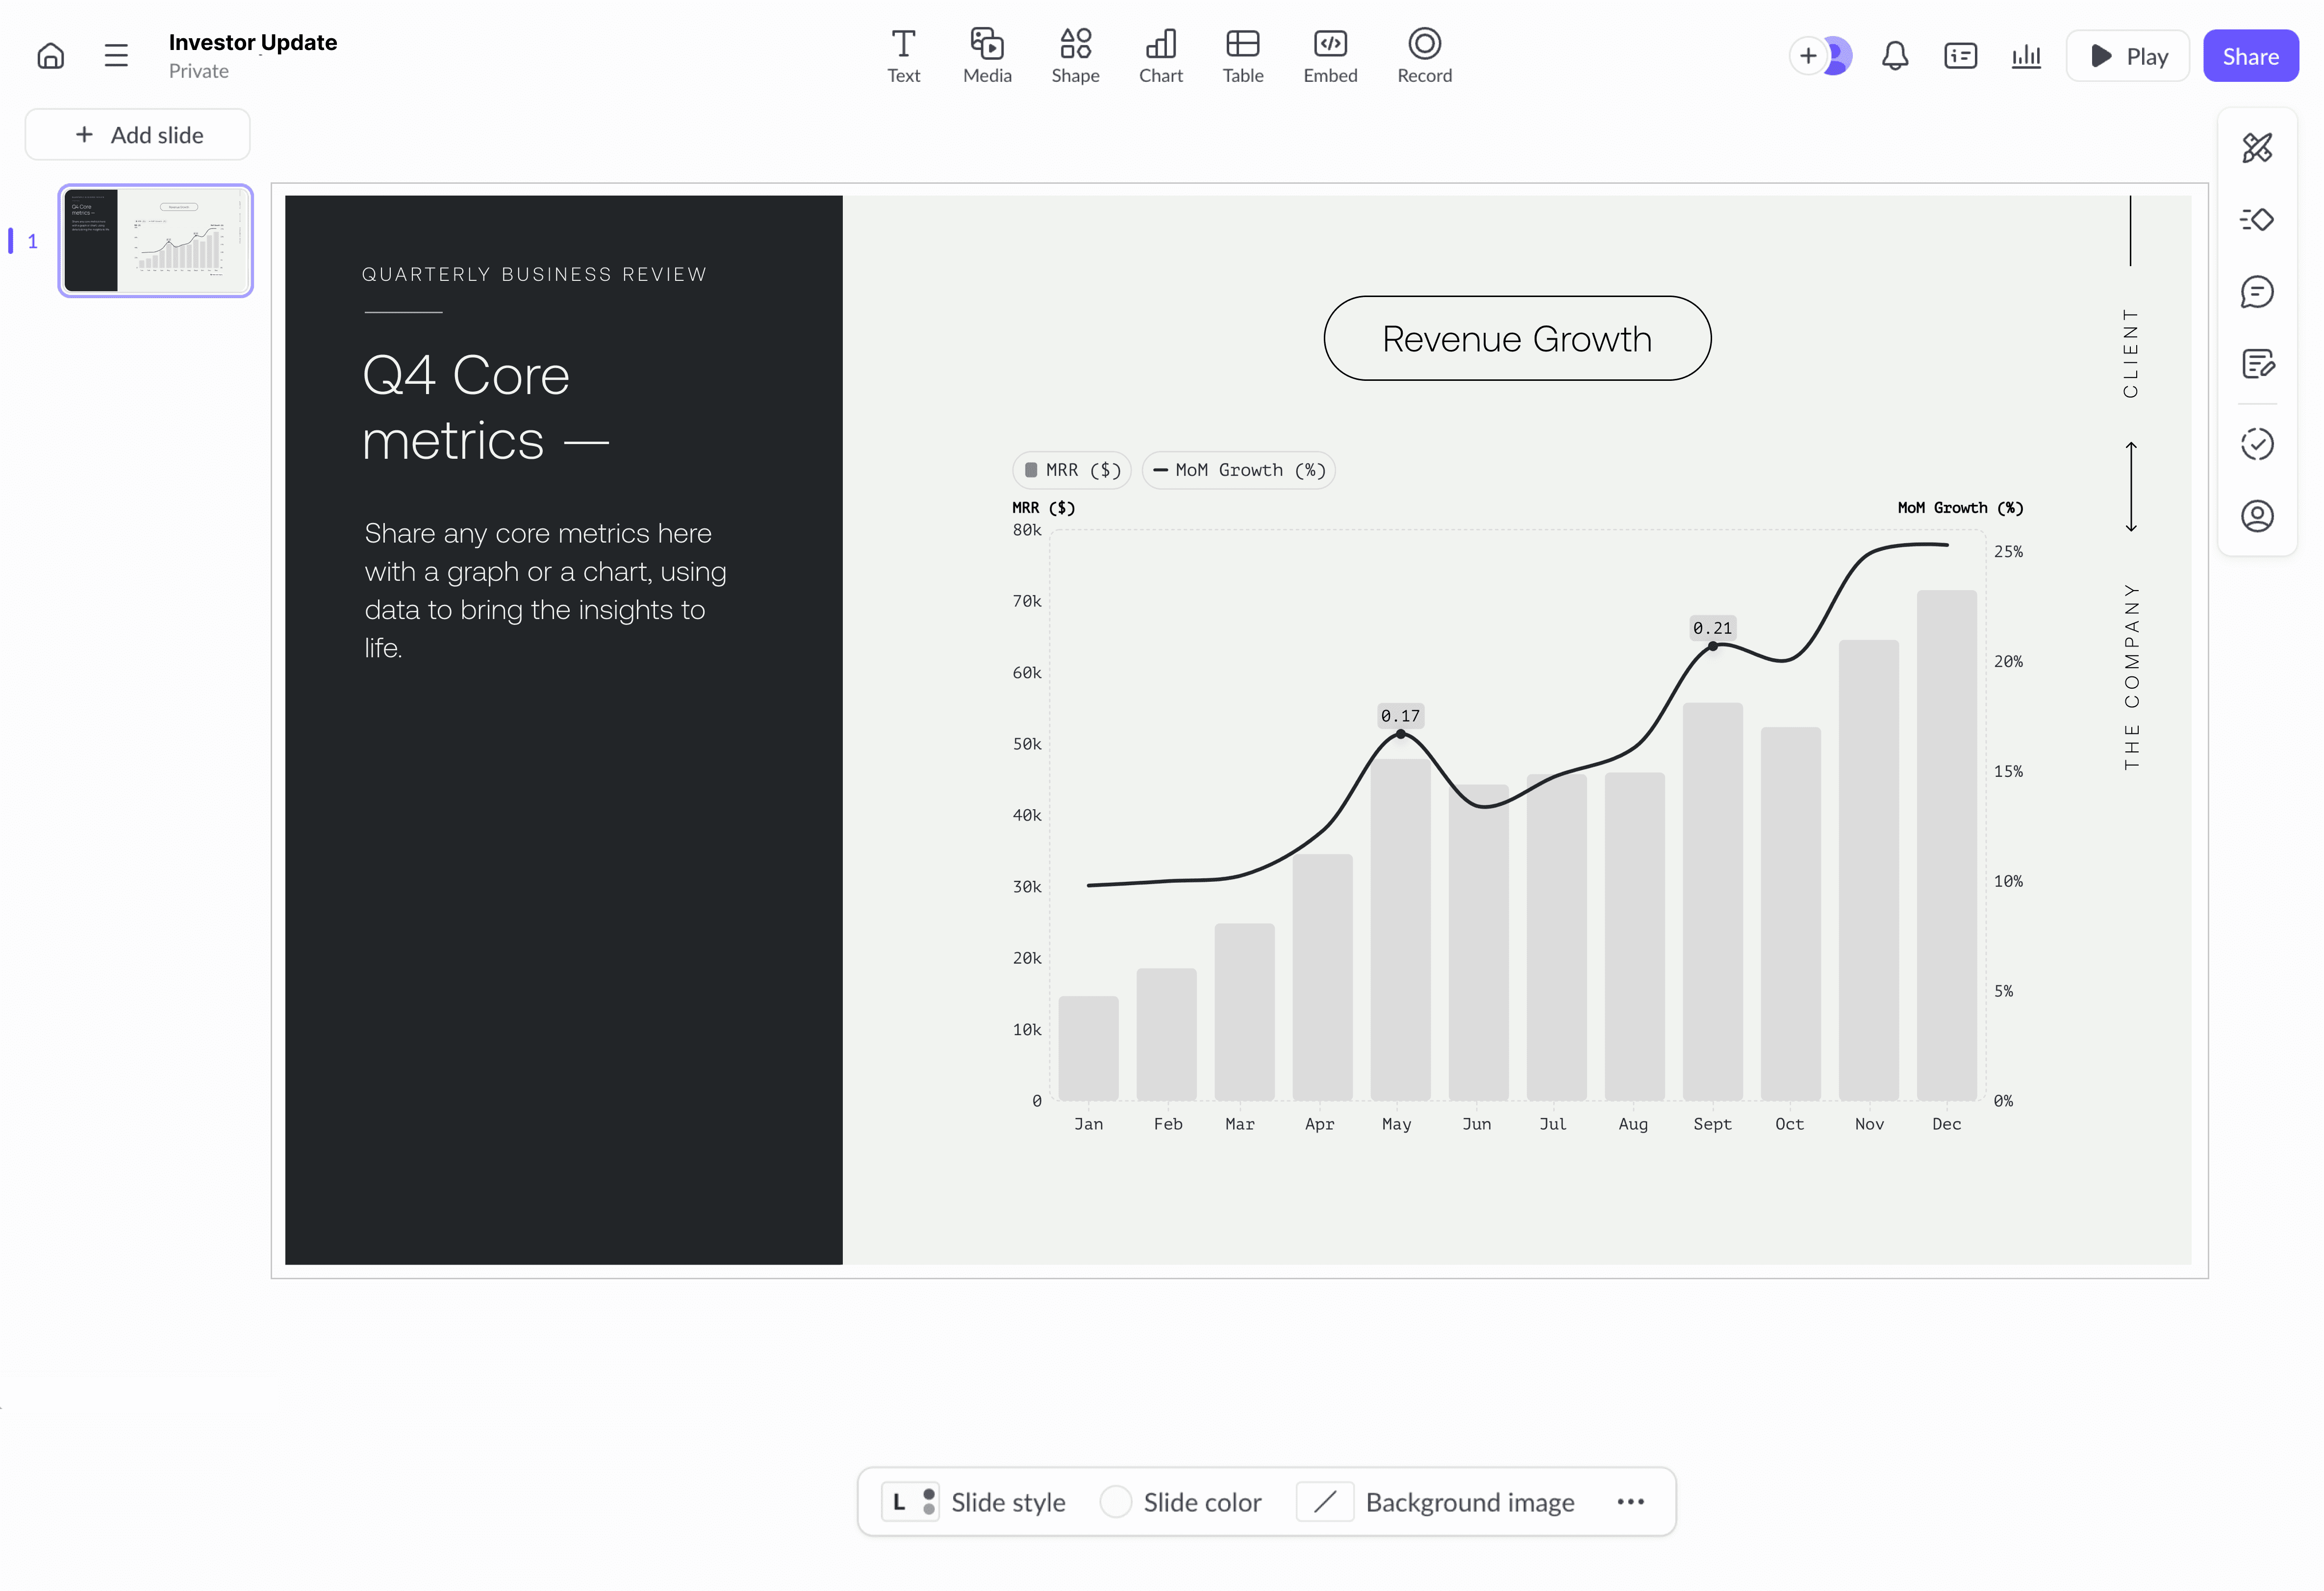Open the hamburger navigation menu

click(x=116, y=55)
